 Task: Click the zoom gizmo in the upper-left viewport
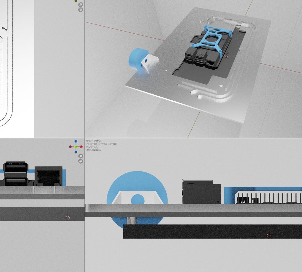tap(81, 4)
